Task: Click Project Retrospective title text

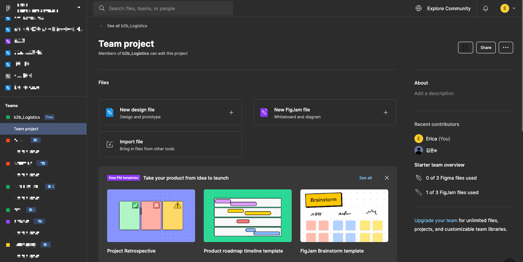Action: [131, 251]
